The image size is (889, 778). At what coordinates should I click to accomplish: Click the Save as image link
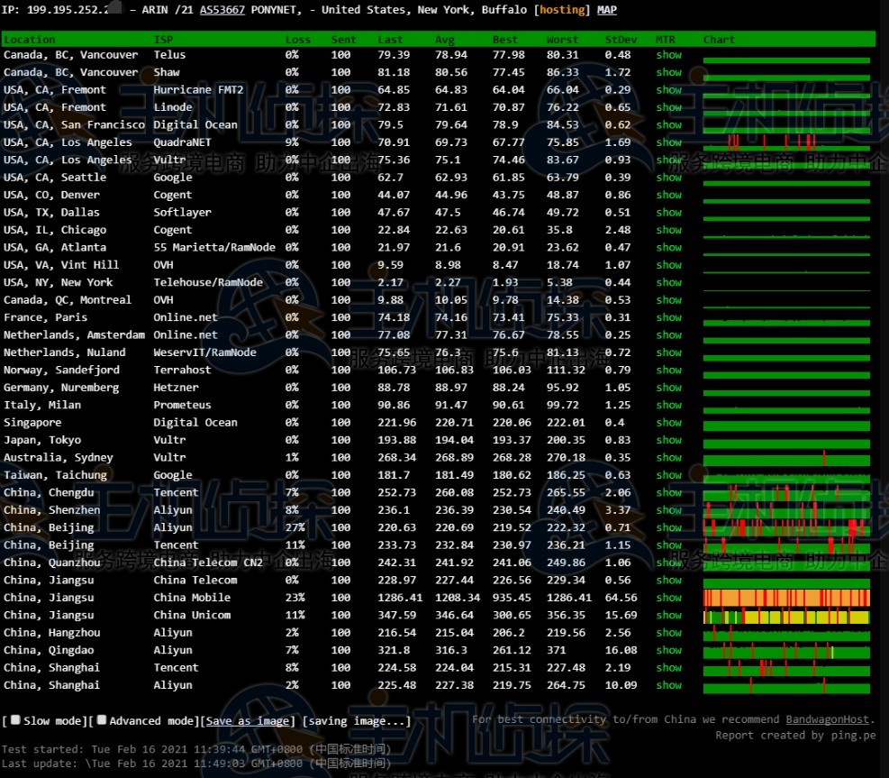[249, 721]
